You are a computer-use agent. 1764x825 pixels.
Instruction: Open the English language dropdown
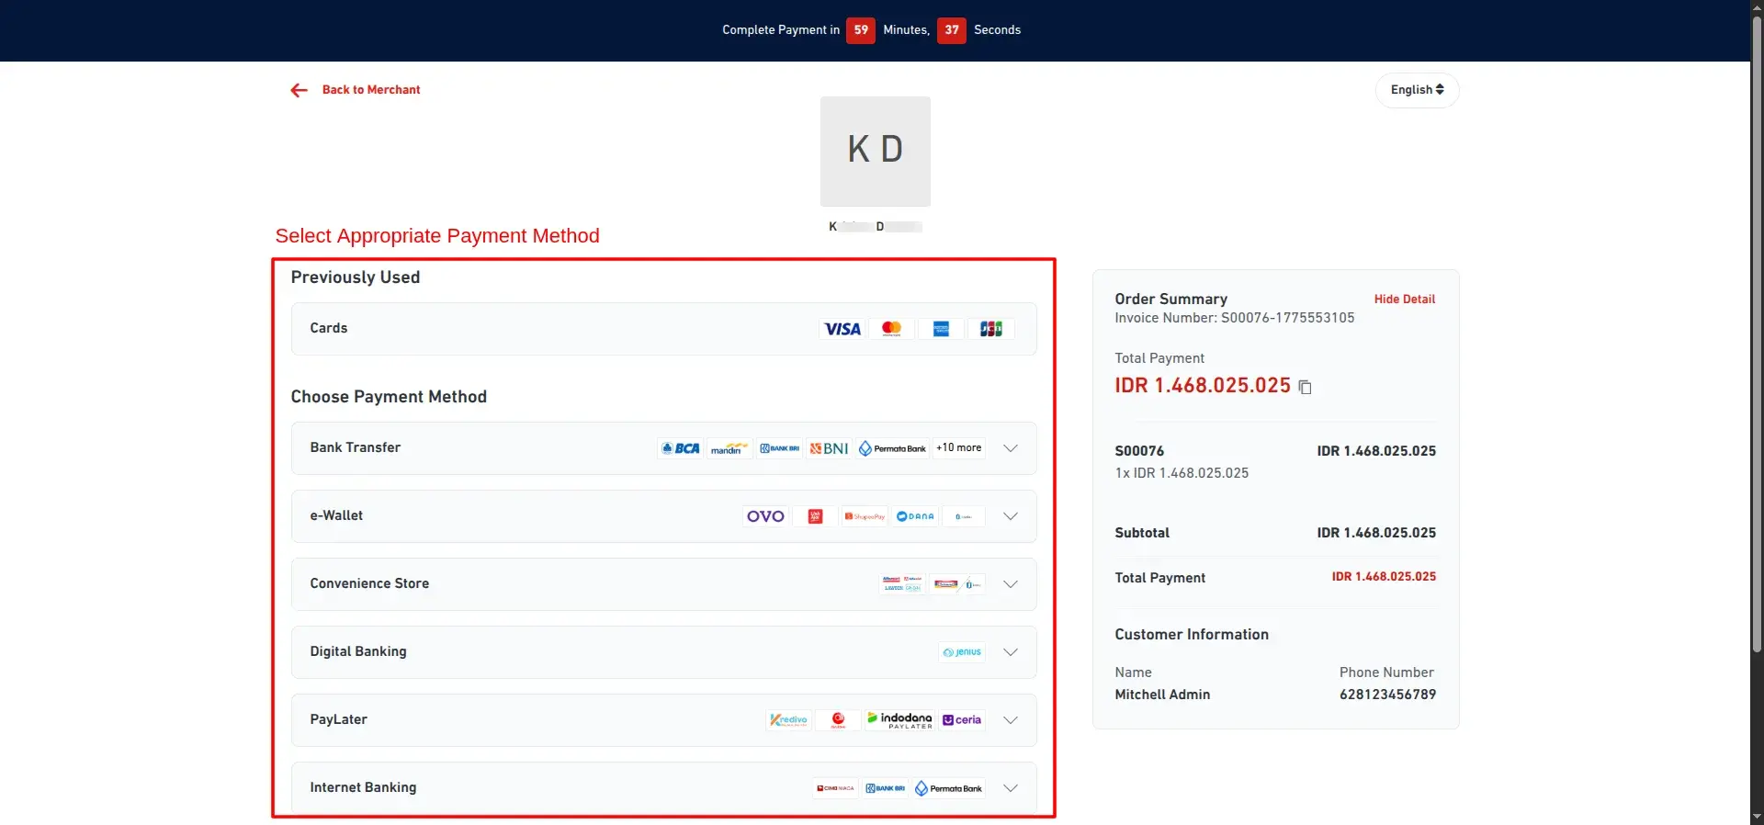pos(1417,90)
